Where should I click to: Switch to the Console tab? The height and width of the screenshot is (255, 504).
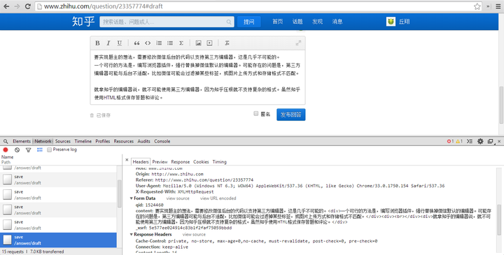pyautogui.click(x=162, y=141)
